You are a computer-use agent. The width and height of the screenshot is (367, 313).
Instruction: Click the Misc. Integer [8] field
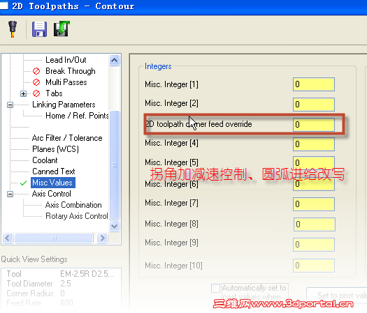315,224
